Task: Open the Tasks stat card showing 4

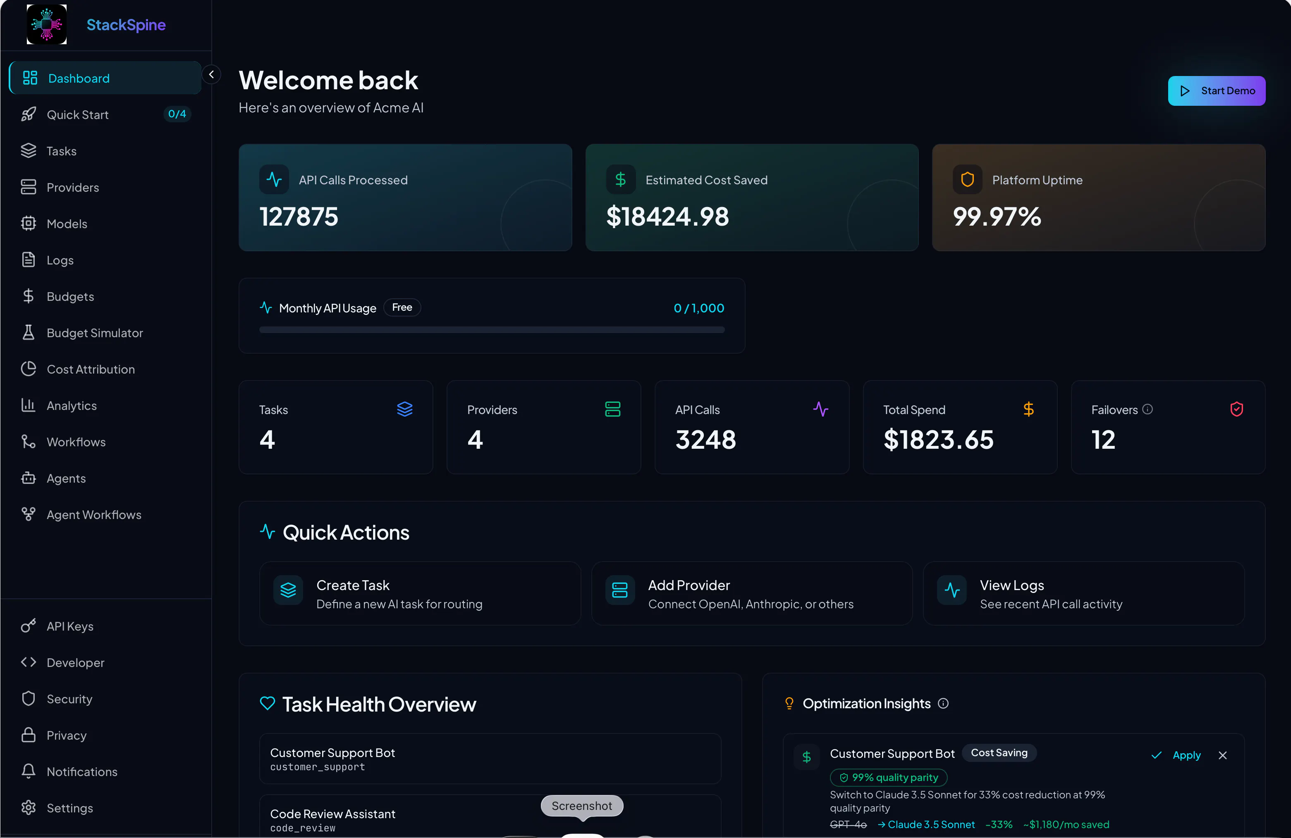Action: 336,427
